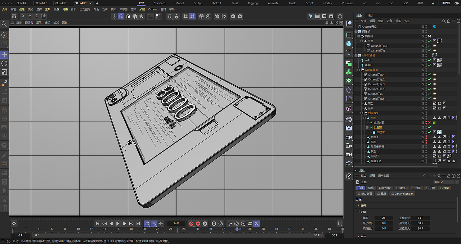This screenshot has height=244, width=461.
Task: Switch to 8FJ.c4d document tab
Action: 61,3
